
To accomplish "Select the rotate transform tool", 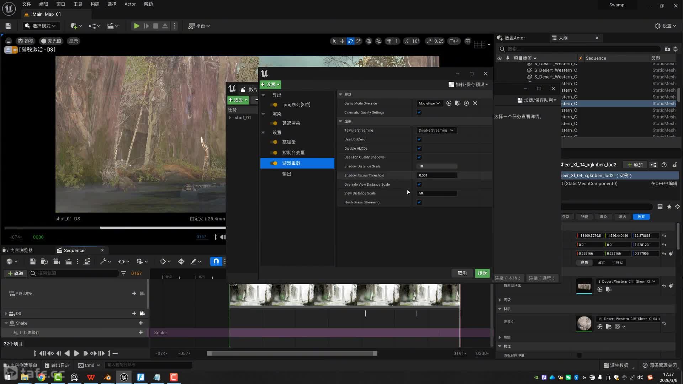I will [x=350, y=41].
